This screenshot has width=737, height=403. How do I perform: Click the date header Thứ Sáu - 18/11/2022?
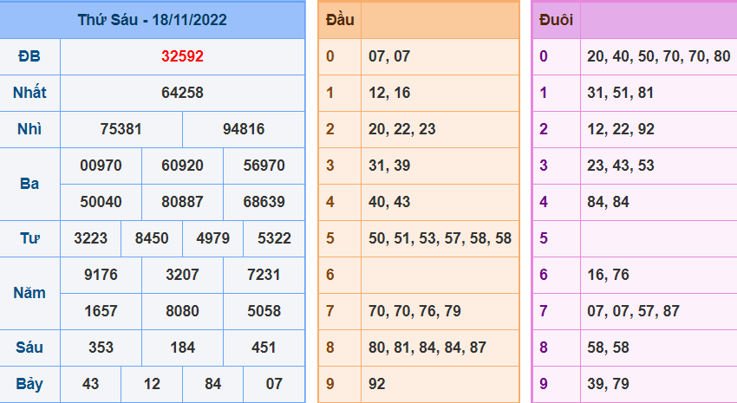153,20
